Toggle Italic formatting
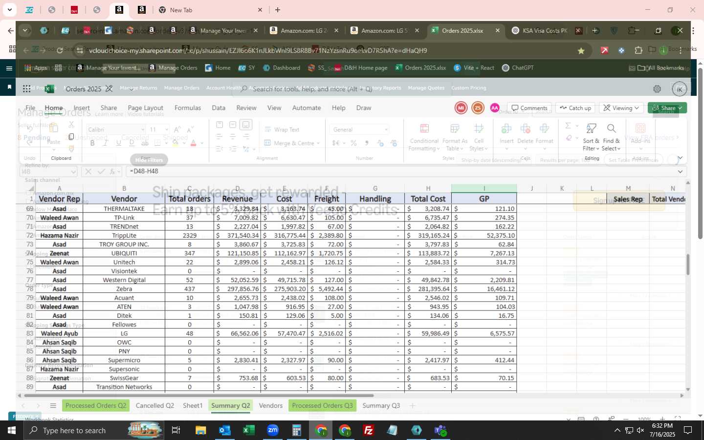 [x=105, y=143]
